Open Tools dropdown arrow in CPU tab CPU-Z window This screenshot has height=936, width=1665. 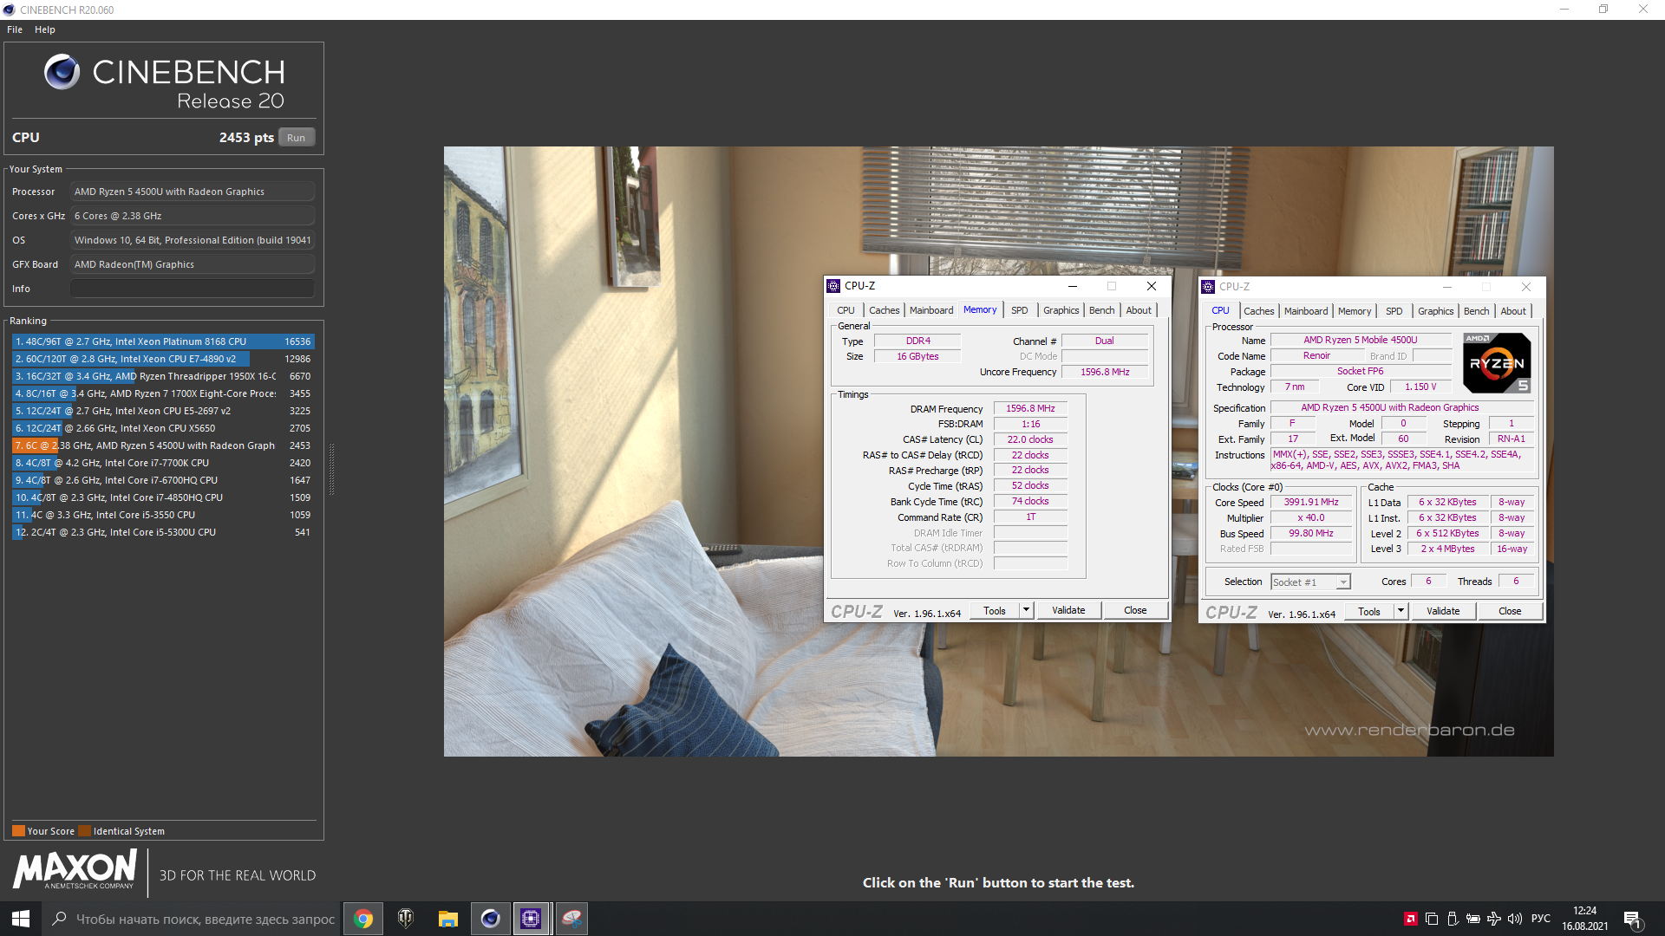click(1401, 611)
